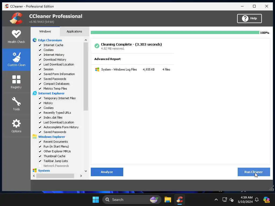Click the Windows icon beside Windows Log Files

coord(97,69)
